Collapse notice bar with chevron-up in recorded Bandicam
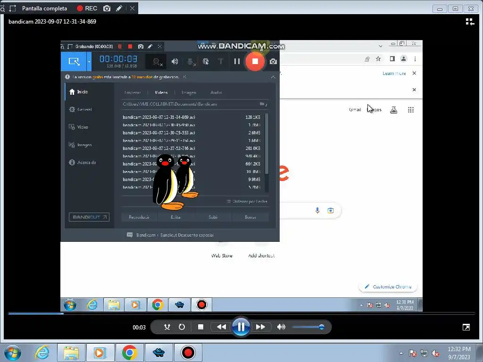The image size is (483, 362). pos(273,77)
